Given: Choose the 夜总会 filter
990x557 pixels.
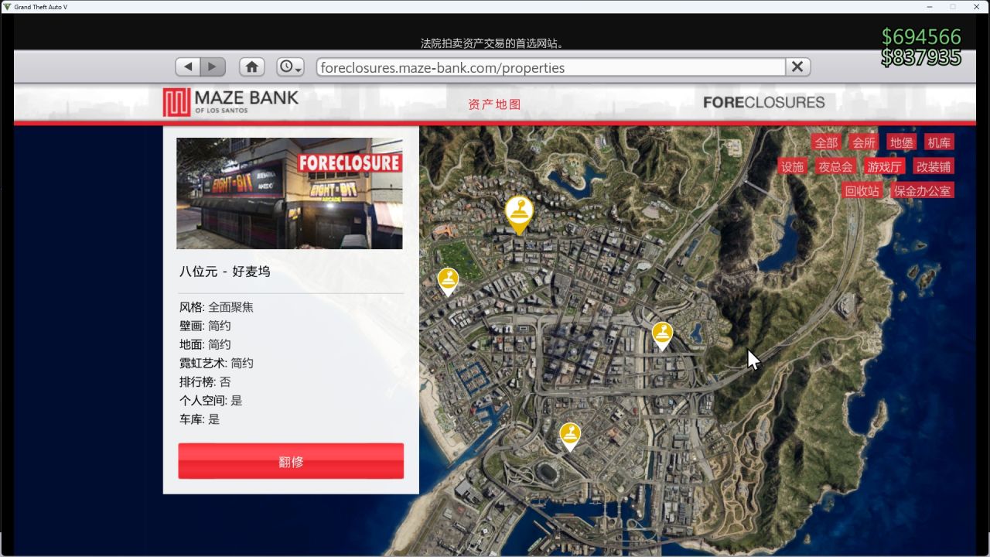Looking at the screenshot, I should 836,166.
